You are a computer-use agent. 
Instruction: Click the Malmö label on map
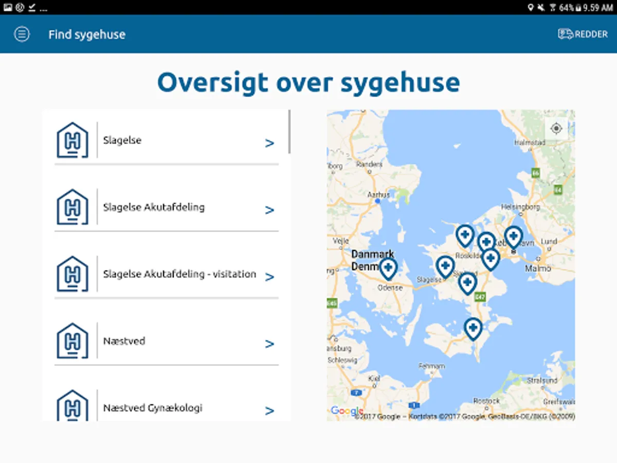(538, 269)
